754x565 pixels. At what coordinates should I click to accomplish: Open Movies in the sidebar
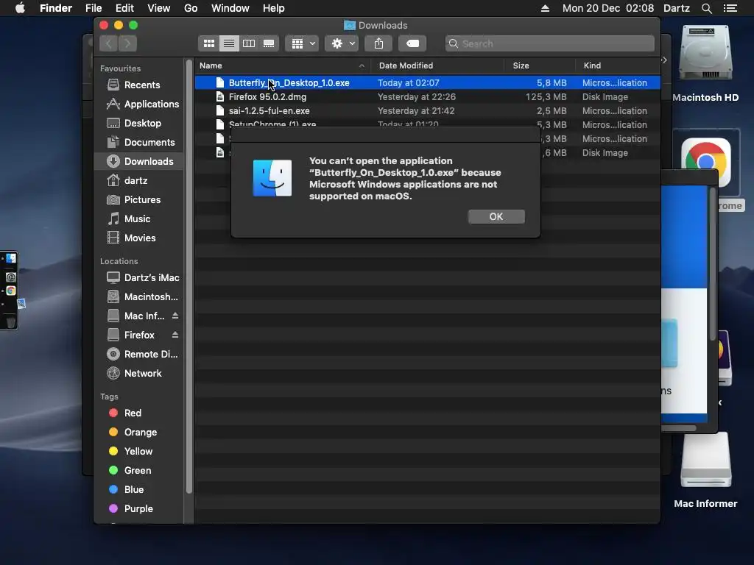(x=139, y=238)
